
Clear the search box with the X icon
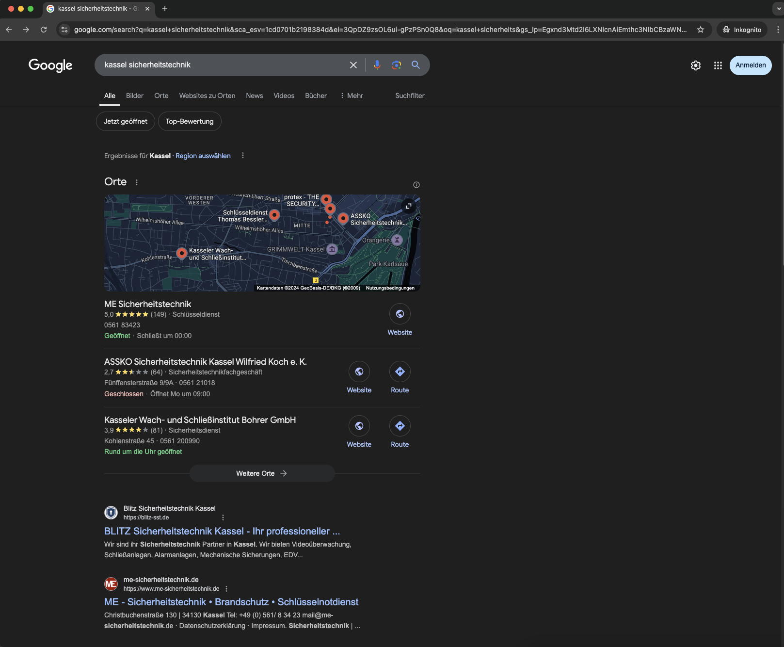pos(353,65)
